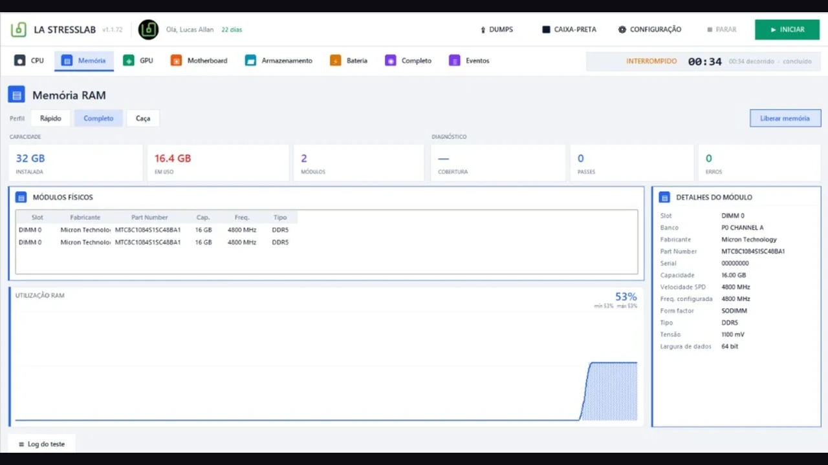828x465 pixels.
Task: Click the CPU tab icon
Action: (20, 61)
